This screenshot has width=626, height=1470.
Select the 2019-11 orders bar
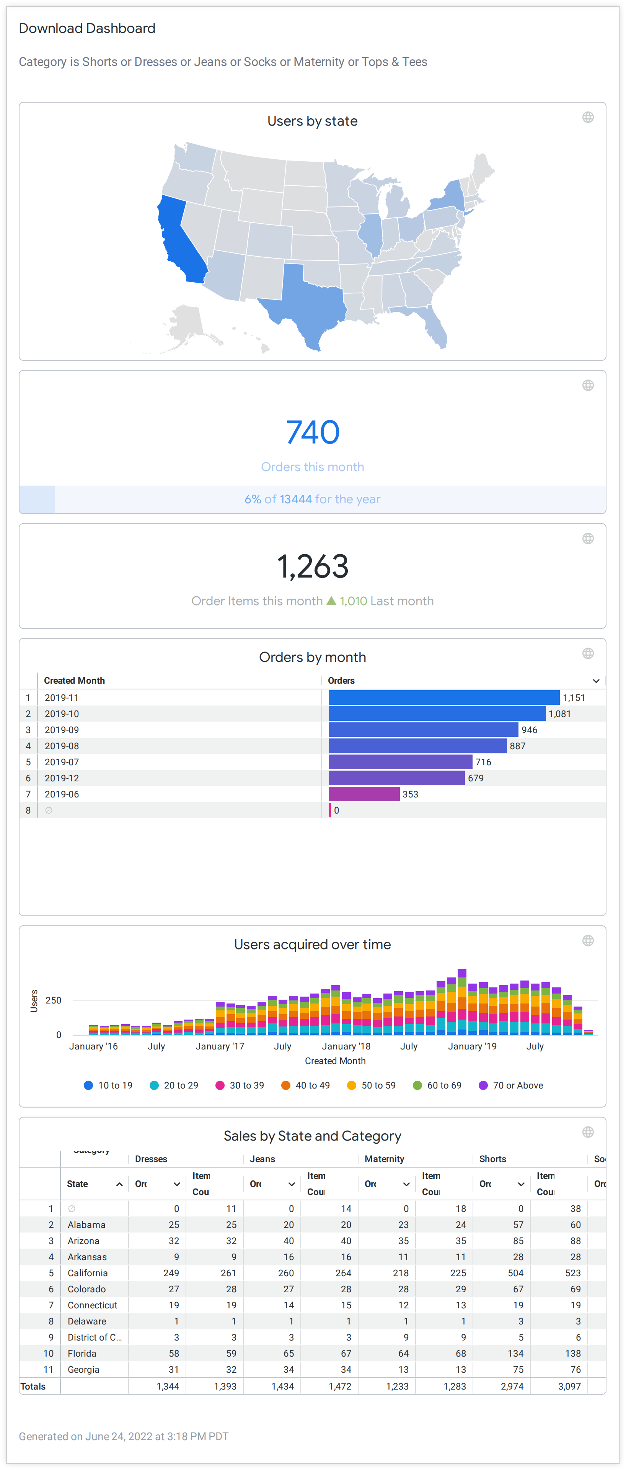(x=445, y=697)
